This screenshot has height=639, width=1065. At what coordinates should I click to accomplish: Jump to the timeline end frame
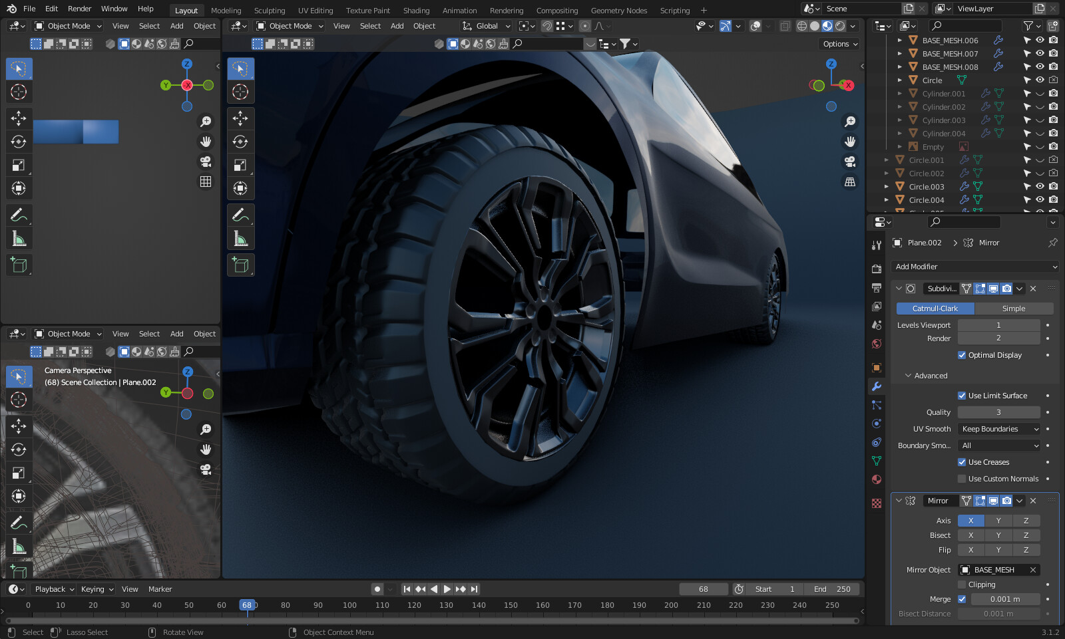[474, 589]
